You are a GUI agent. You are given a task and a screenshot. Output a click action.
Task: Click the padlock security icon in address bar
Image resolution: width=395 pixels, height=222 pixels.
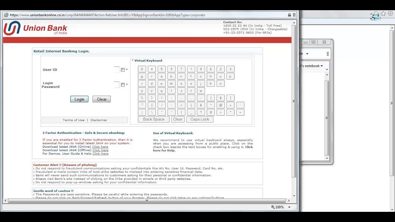tap(289, 15)
